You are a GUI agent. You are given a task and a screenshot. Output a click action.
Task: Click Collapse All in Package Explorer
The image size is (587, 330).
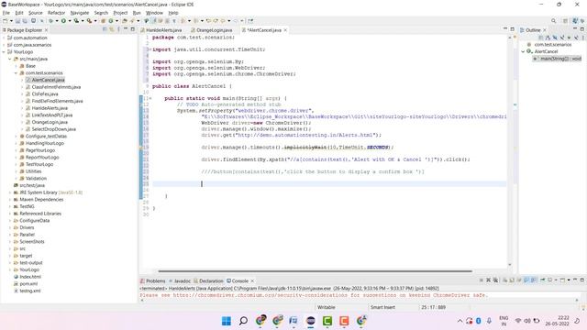[x=105, y=29]
